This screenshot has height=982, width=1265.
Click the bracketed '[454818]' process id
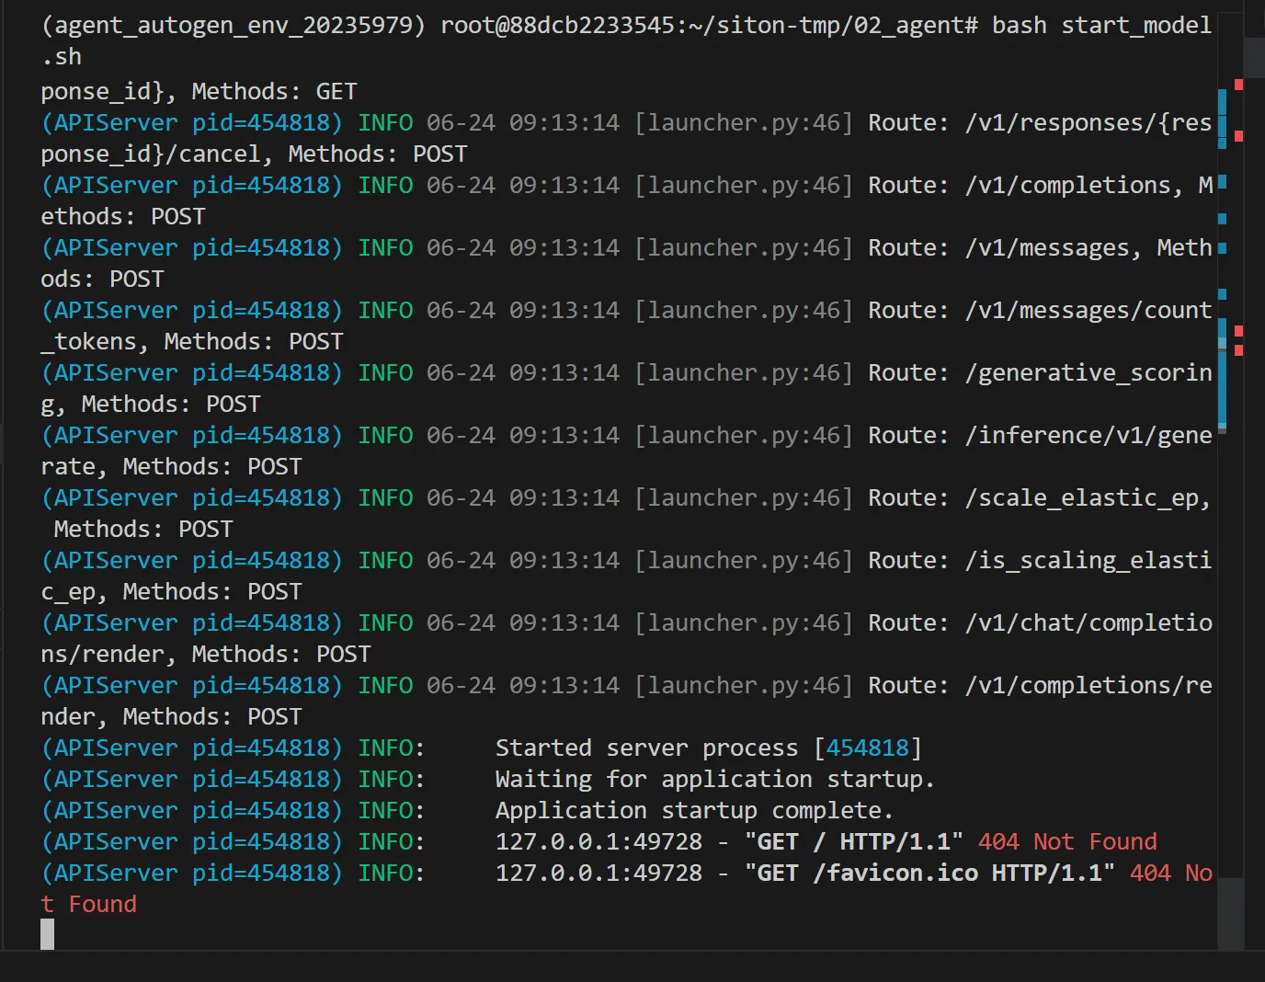point(867,748)
